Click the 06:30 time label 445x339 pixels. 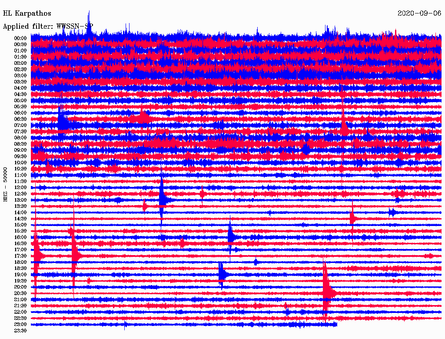pyautogui.click(x=20, y=119)
